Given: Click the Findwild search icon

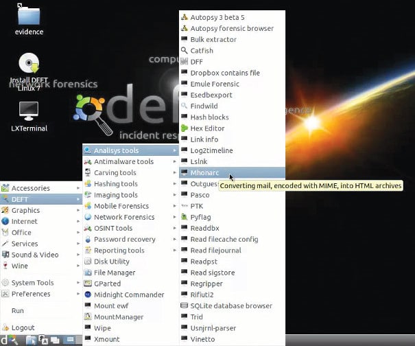Looking at the screenshot, I should (185, 106).
